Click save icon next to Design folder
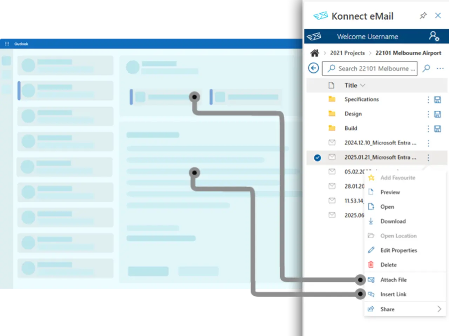The width and height of the screenshot is (449, 336). click(437, 114)
